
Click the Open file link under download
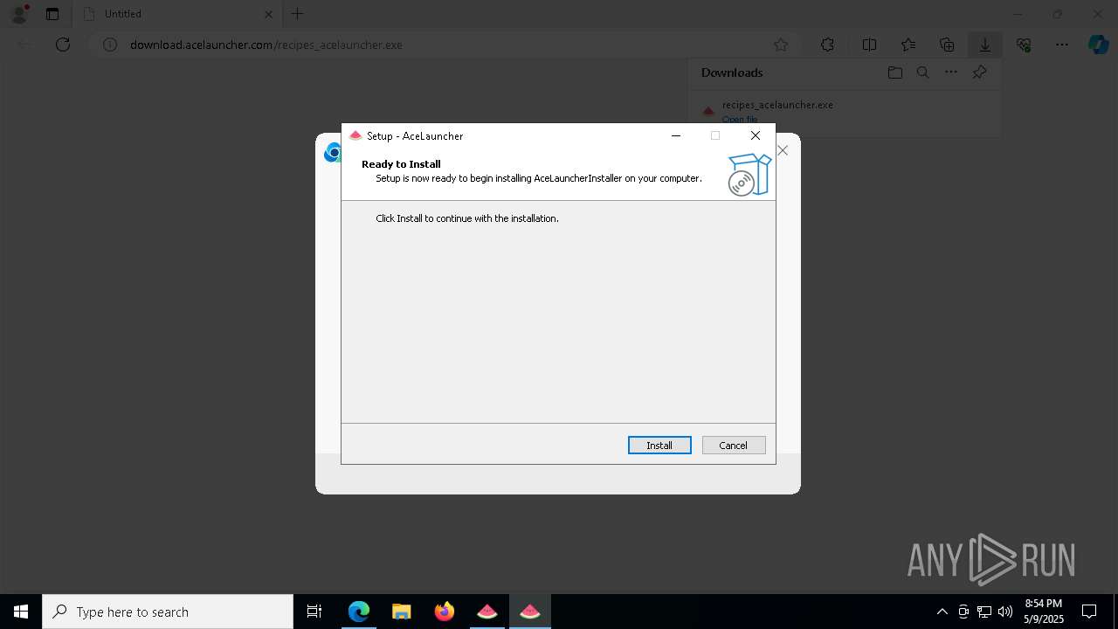[740, 120]
